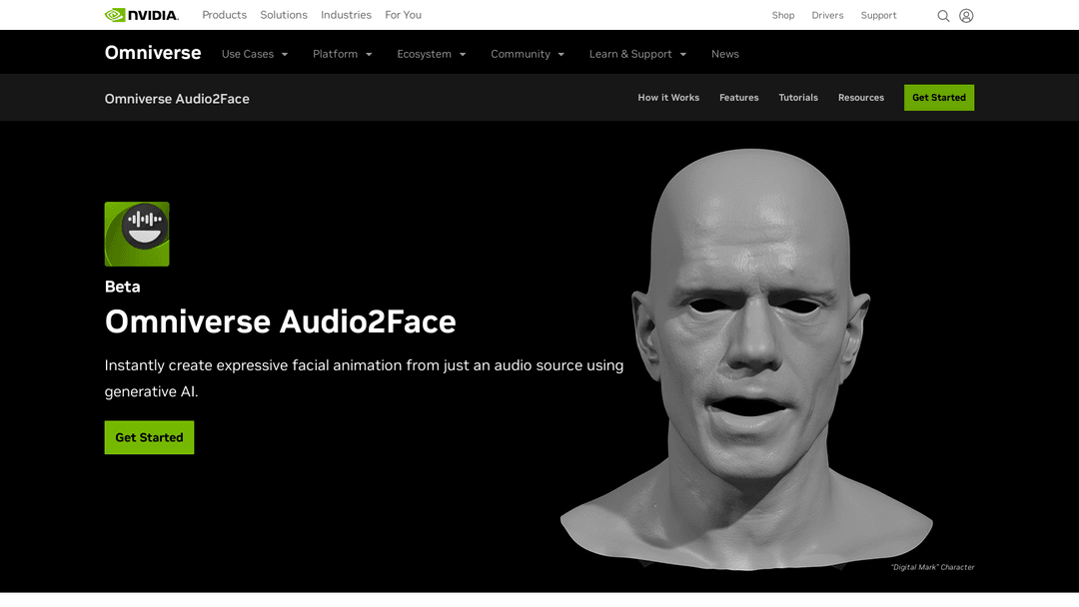Image resolution: width=1079 pixels, height=607 pixels.
Task: Click the Shop link
Action: [x=783, y=16]
